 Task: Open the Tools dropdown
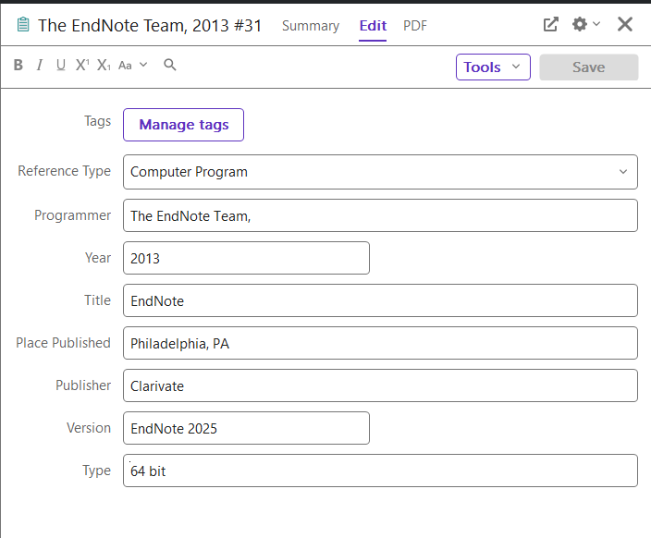(x=493, y=67)
